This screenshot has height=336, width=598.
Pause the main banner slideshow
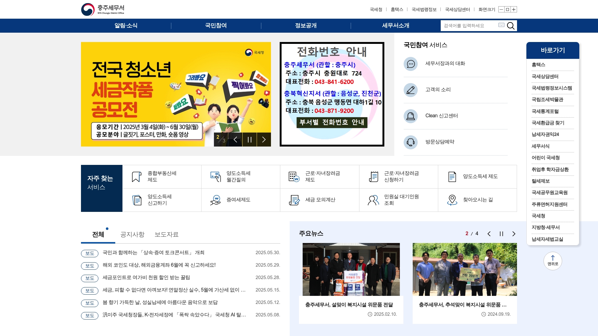[249, 140]
